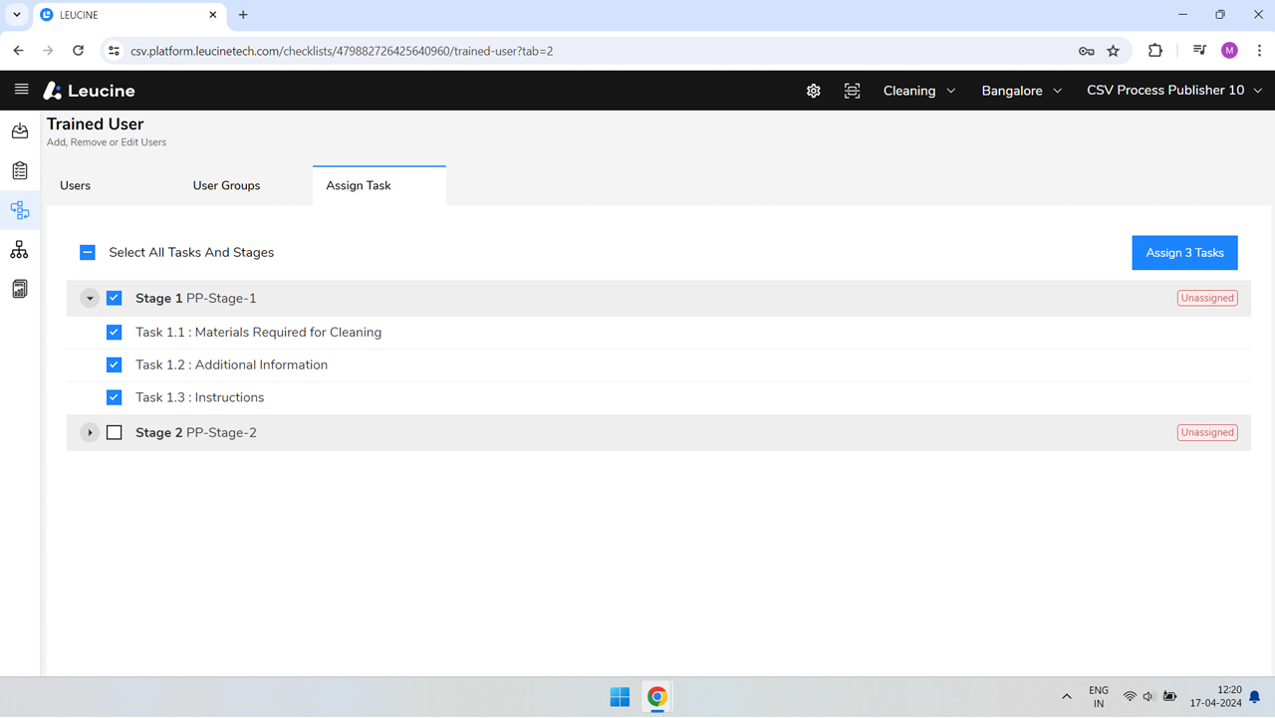Click Unassigned badge on Stage 1
The width and height of the screenshot is (1275, 718).
click(x=1207, y=298)
